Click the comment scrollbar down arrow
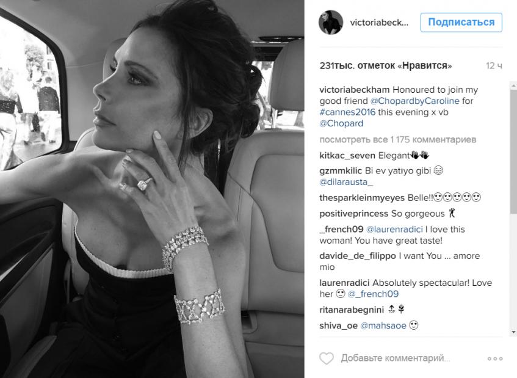The image size is (517, 378). [x=513, y=332]
